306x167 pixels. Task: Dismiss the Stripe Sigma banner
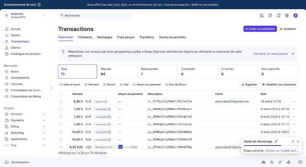click(293, 54)
